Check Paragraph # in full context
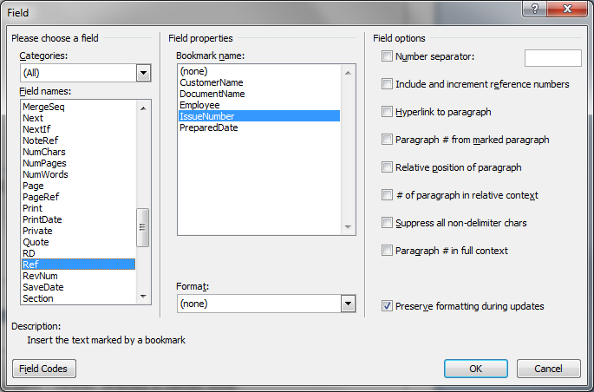This screenshot has height=392, width=594. click(x=387, y=251)
